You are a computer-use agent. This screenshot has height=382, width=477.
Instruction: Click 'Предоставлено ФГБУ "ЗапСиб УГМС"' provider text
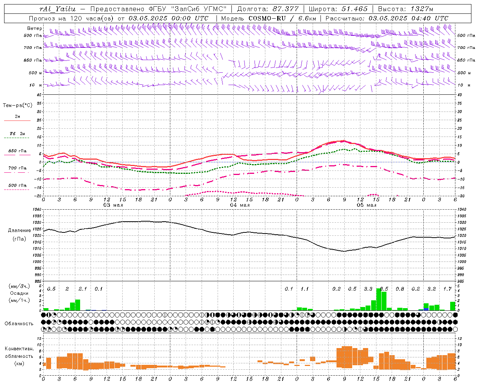click(158, 9)
